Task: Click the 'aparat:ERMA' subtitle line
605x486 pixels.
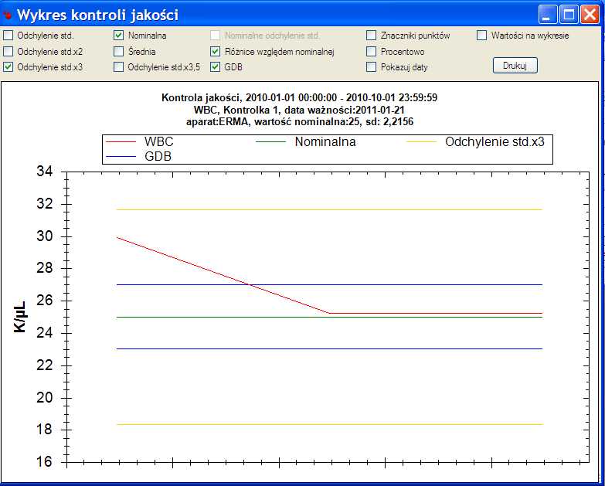Action: point(300,122)
